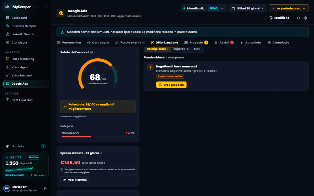
Task: Select the Da migliorare filter
Action: pos(157,49)
